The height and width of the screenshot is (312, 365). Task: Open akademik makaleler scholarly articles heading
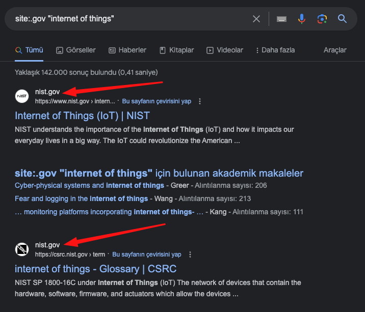159,173
